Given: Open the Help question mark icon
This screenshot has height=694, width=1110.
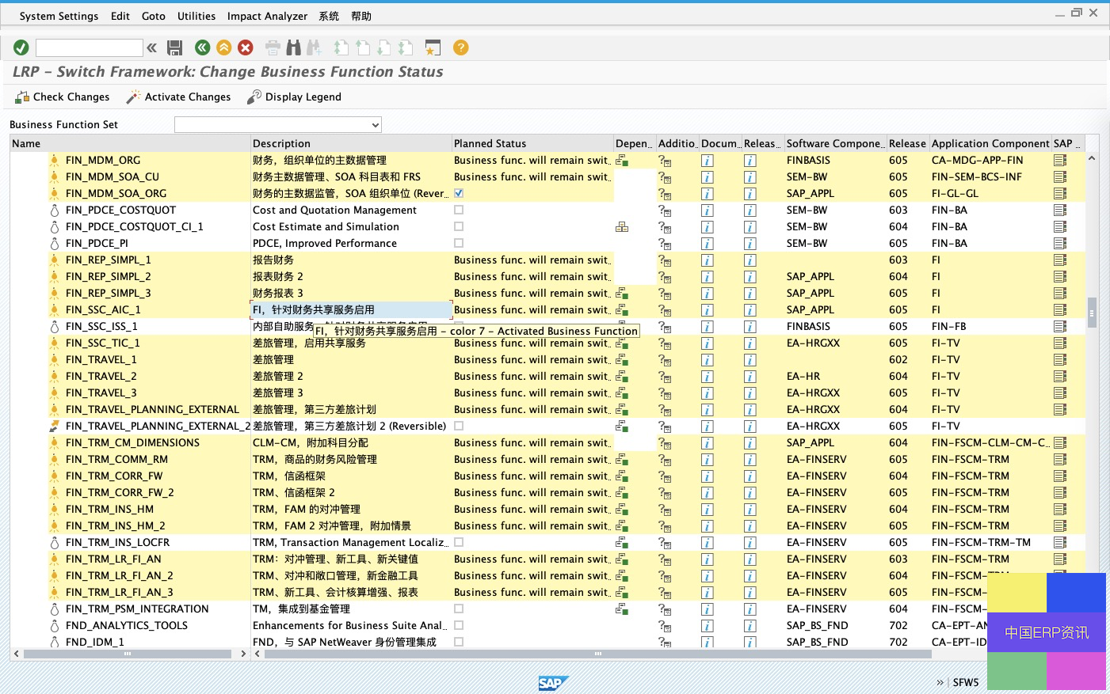Looking at the screenshot, I should pyautogui.click(x=460, y=47).
